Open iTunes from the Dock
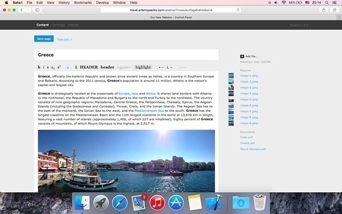This screenshot has height=214, width=342. [x=157, y=203]
